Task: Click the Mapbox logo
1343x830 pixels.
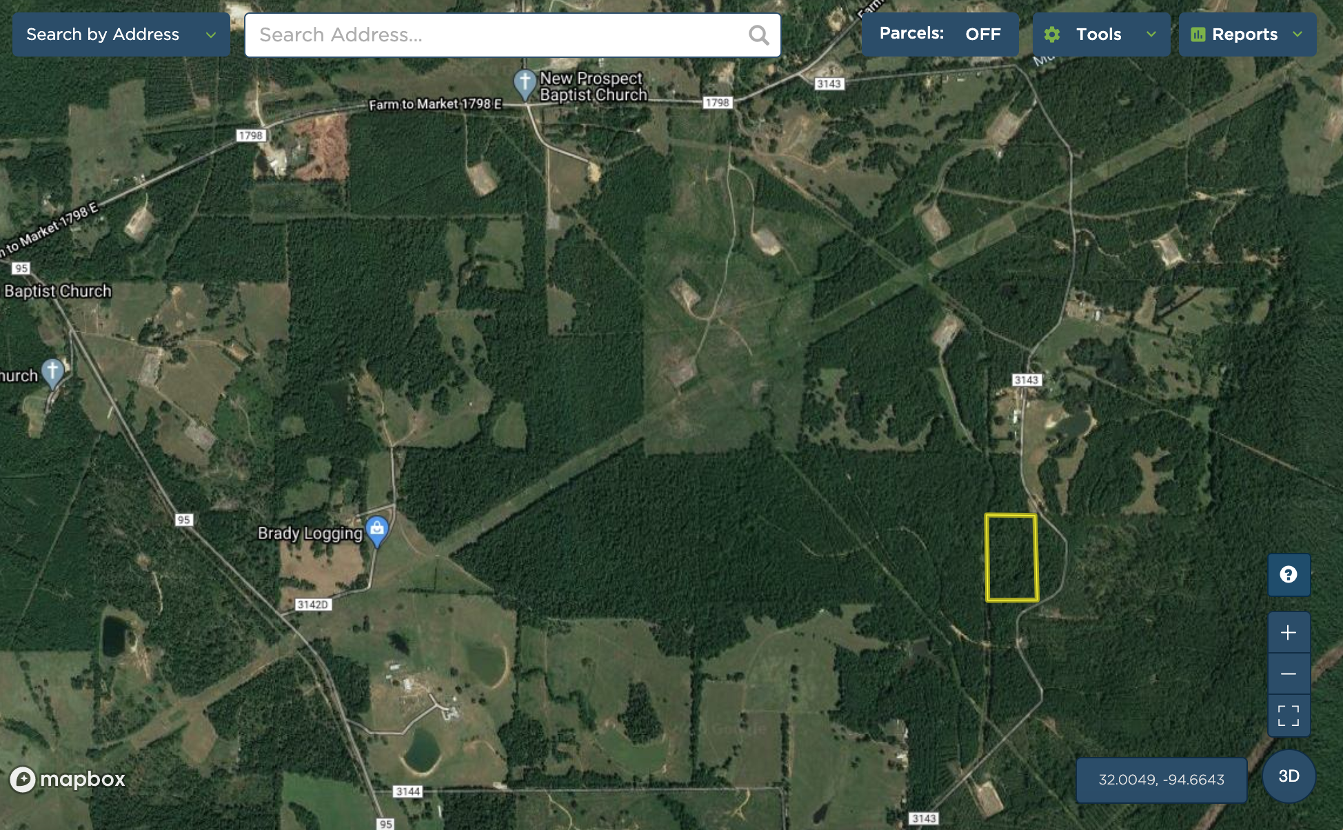Action: click(68, 779)
